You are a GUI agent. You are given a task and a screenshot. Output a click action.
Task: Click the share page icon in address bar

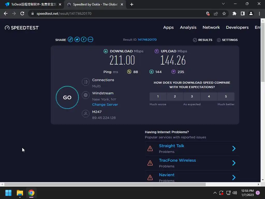pos(216,13)
